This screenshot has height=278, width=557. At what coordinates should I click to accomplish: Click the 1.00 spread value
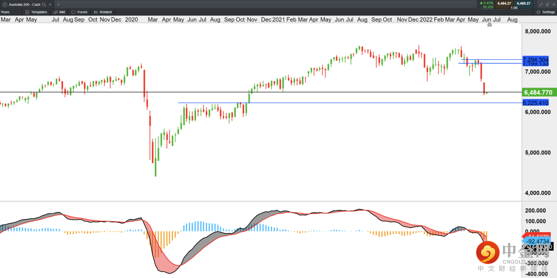[514, 7]
